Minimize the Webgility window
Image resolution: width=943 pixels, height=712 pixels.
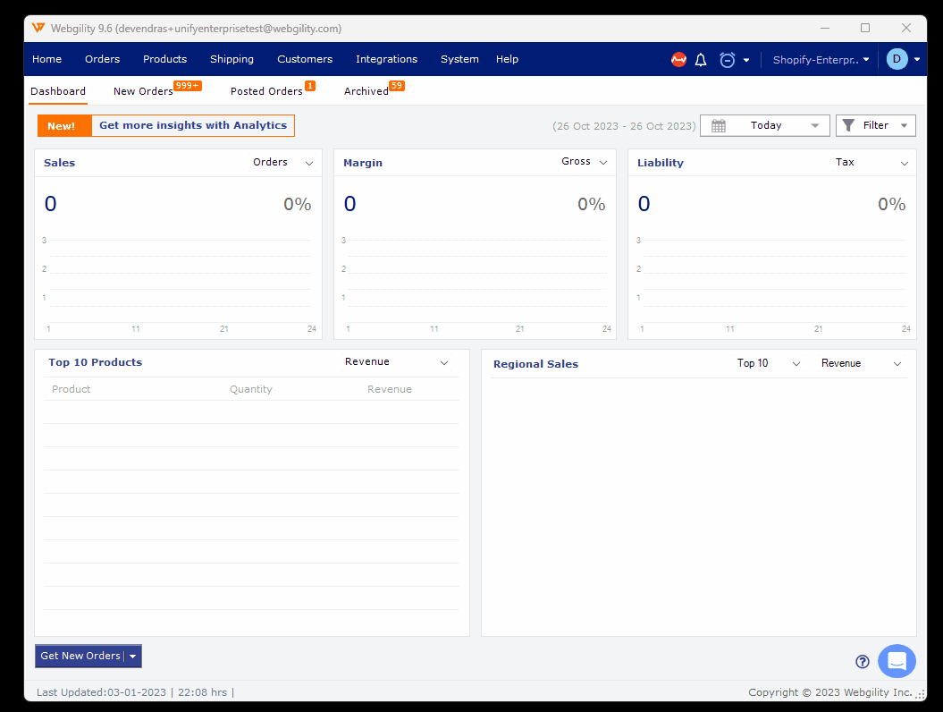(x=824, y=28)
